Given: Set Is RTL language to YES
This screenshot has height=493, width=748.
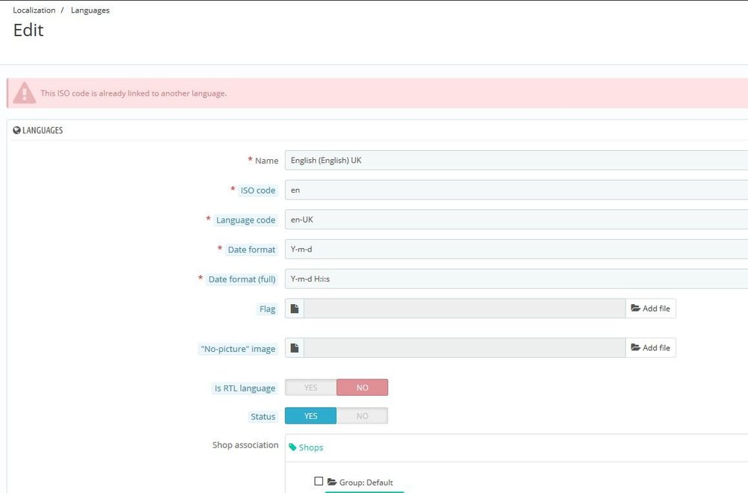Looking at the screenshot, I should pos(310,388).
